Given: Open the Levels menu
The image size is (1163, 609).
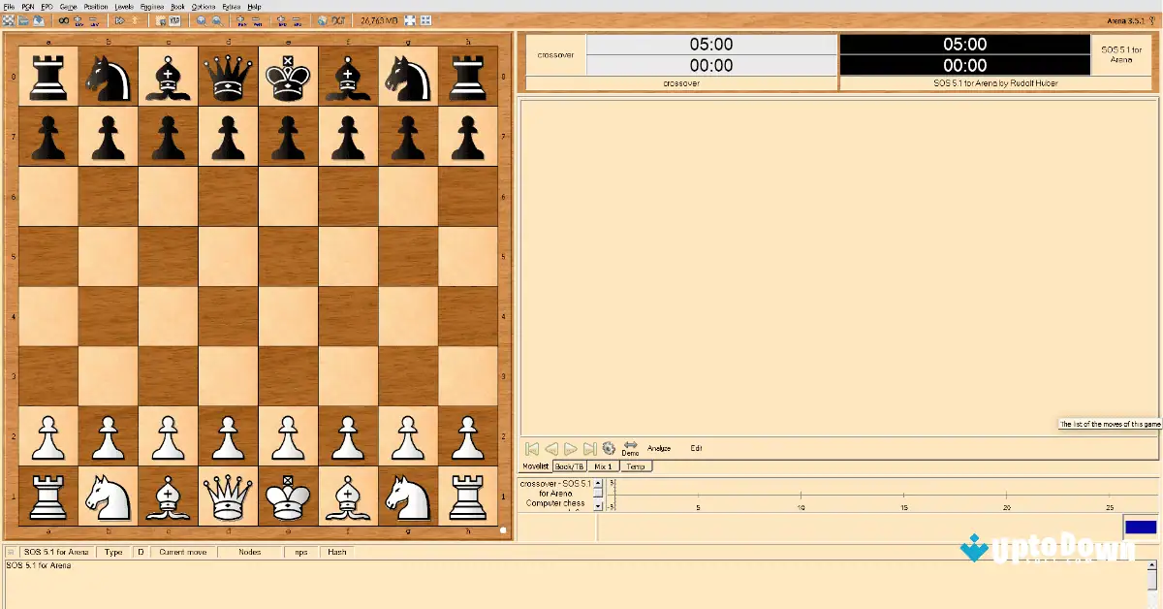Looking at the screenshot, I should click(124, 6).
